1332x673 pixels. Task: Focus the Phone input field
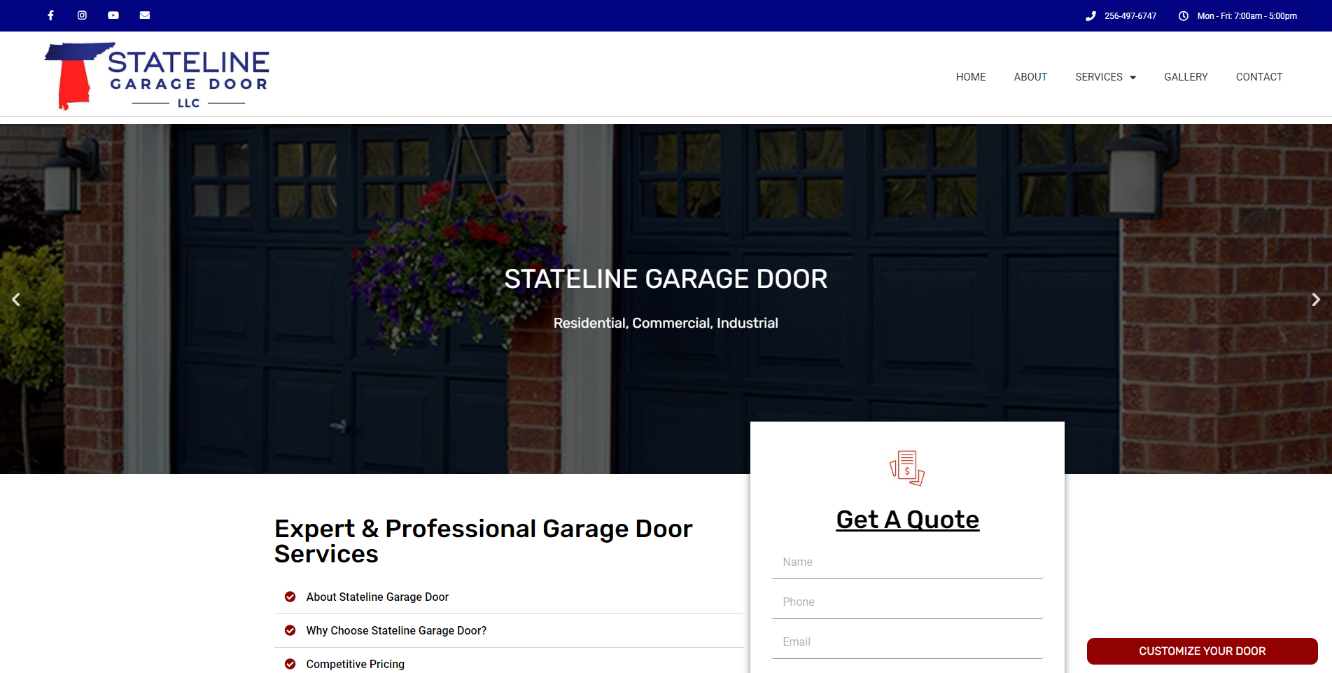pos(907,602)
